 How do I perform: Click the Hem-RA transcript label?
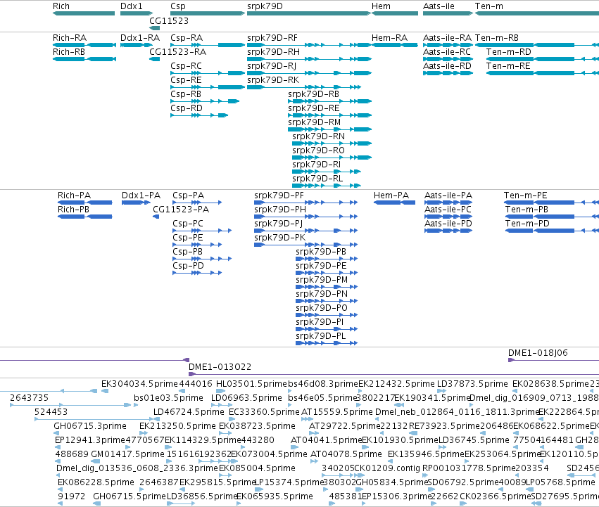coord(390,38)
